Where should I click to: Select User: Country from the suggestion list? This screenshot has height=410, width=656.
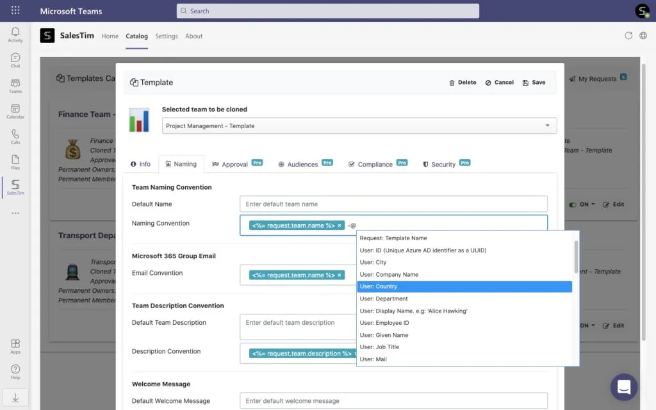tap(464, 286)
